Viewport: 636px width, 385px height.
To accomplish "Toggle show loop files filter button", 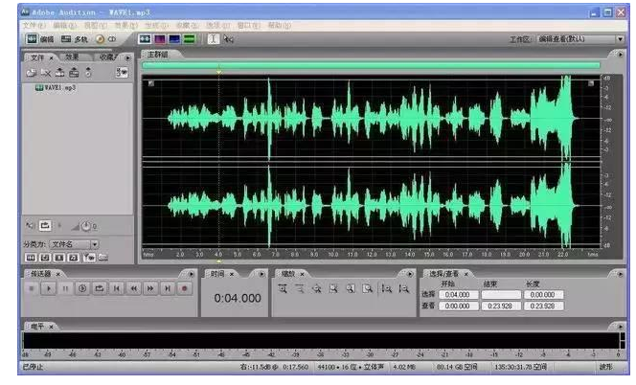I will click(45, 258).
